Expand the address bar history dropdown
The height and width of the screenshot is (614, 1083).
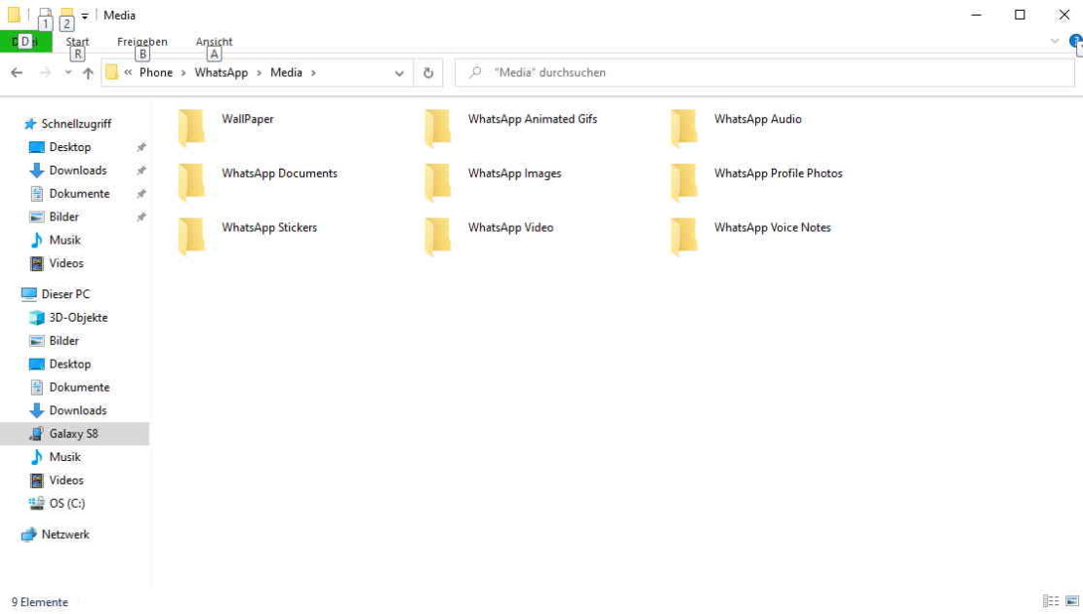399,73
